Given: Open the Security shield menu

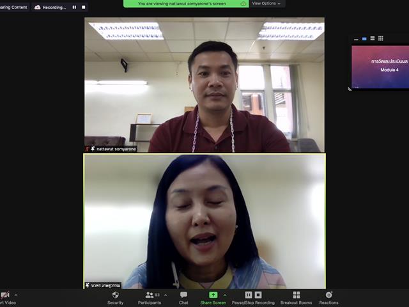Looking at the screenshot, I should point(115,298).
